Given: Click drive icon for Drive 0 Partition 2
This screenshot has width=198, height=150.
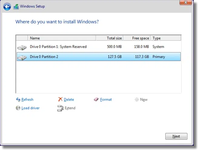Looking at the screenshot, I should coord(22,58).
